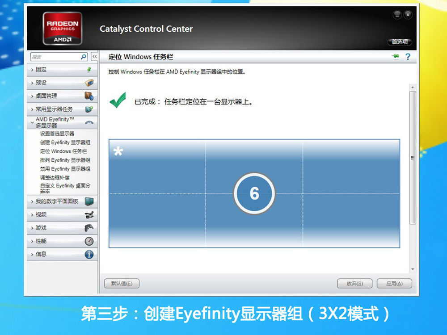Collapse the AMD Eyefinity 多显示器 section
The width and height of the screenshot is (447, 335).
pos(55,122)
